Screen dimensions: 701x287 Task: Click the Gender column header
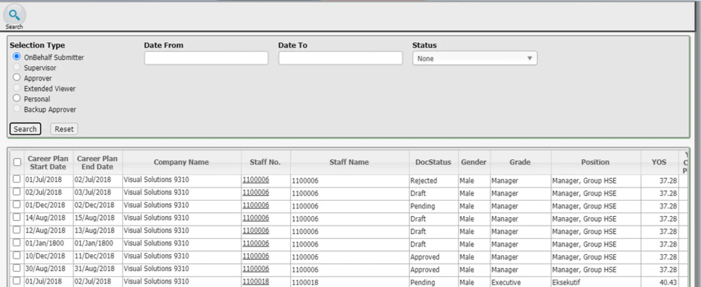tap(474, 162)
